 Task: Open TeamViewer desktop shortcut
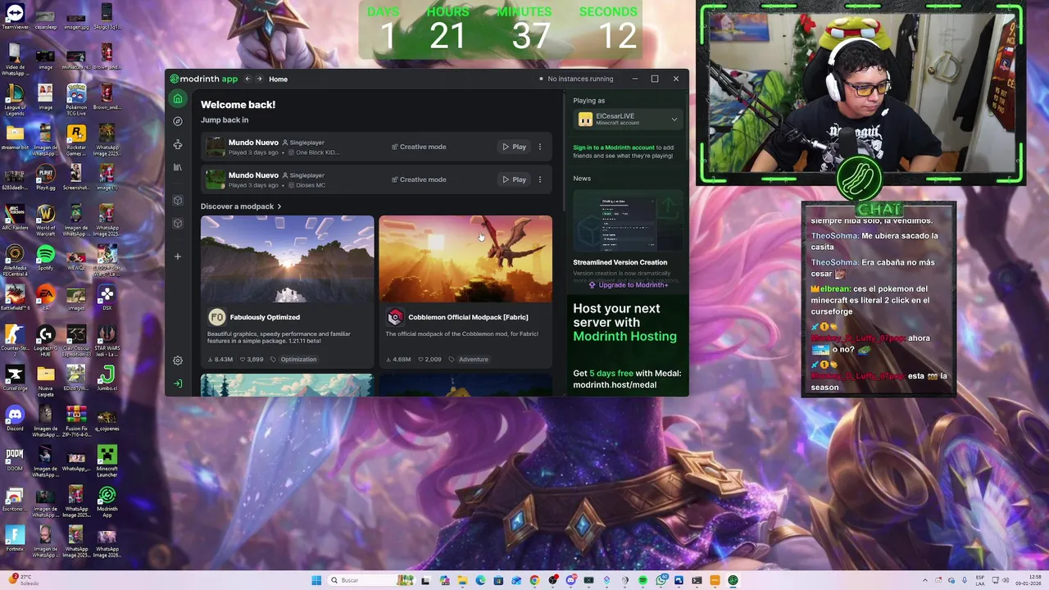pyautogui.click(x=15, y=16)
